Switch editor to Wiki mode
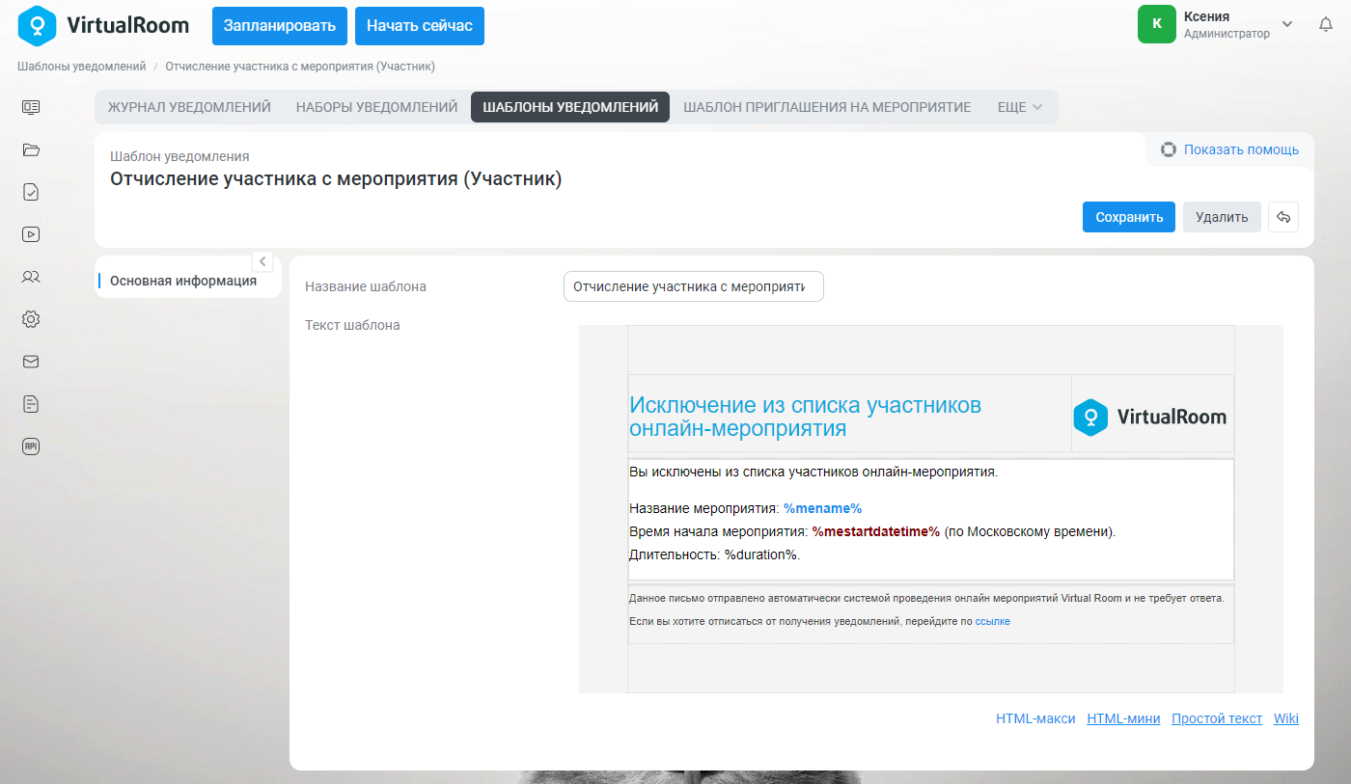This screenshot has width=1351, height=784. [x=1286, y=718]
